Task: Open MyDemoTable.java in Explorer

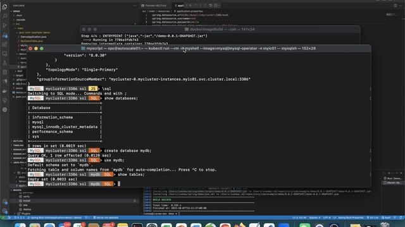Action: [31, 41]
